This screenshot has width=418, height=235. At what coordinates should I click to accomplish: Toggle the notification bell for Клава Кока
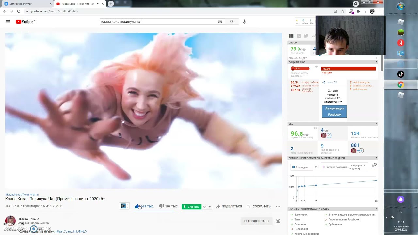click(x=278, y=221)
